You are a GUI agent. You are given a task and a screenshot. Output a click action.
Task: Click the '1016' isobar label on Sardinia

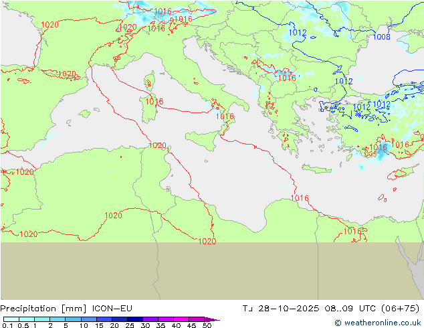(154, 102)
